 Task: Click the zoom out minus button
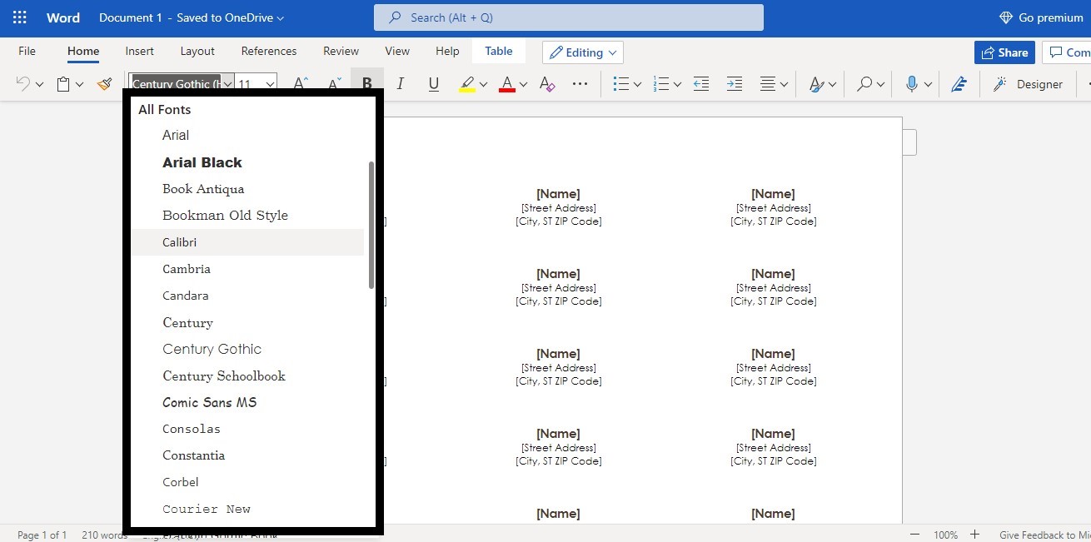(x=915, y=535)
